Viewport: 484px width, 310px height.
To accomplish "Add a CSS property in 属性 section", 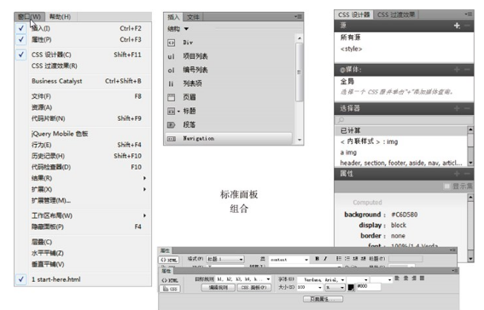I will tap(457, 174).
